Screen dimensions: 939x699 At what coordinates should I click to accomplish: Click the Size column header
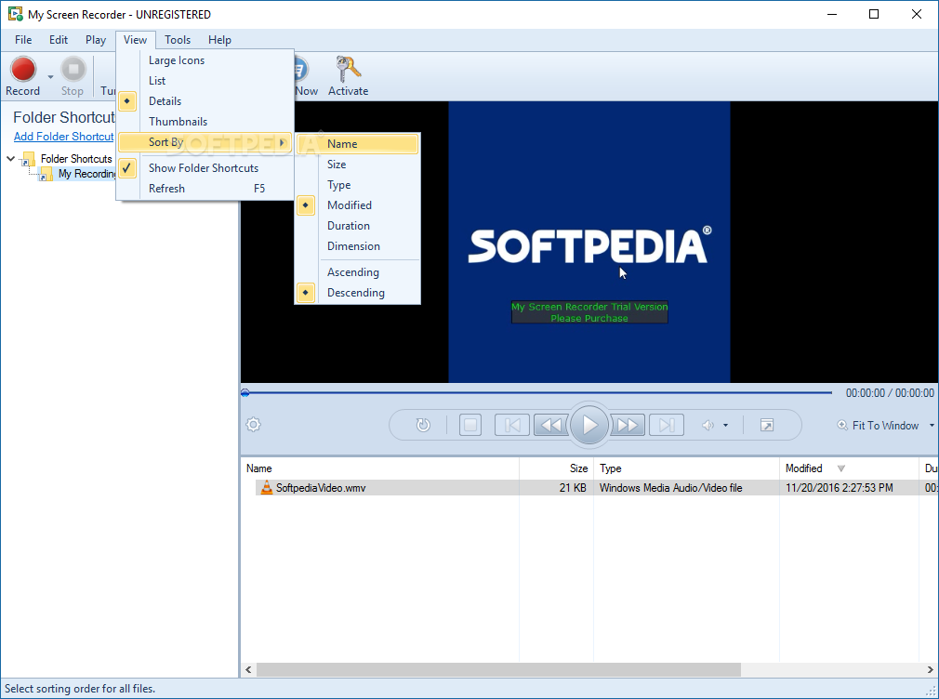(556, 468)
